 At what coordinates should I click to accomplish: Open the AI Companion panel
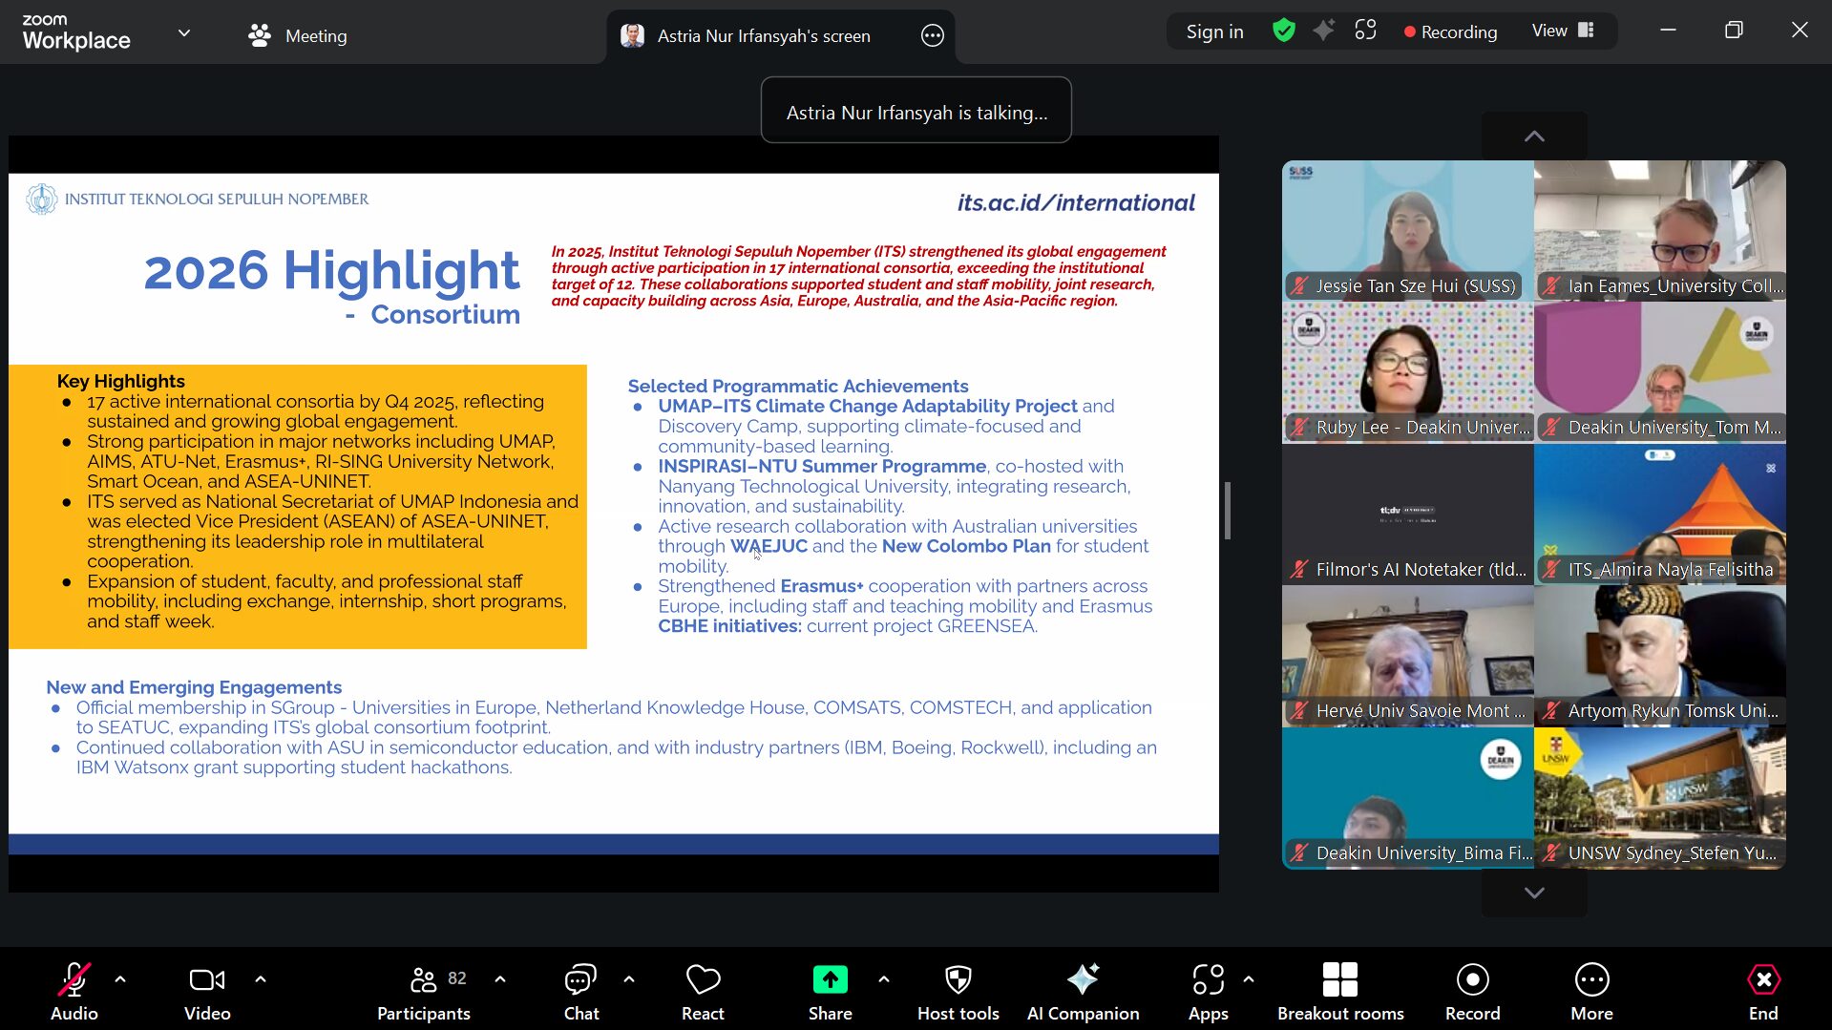1083,991
